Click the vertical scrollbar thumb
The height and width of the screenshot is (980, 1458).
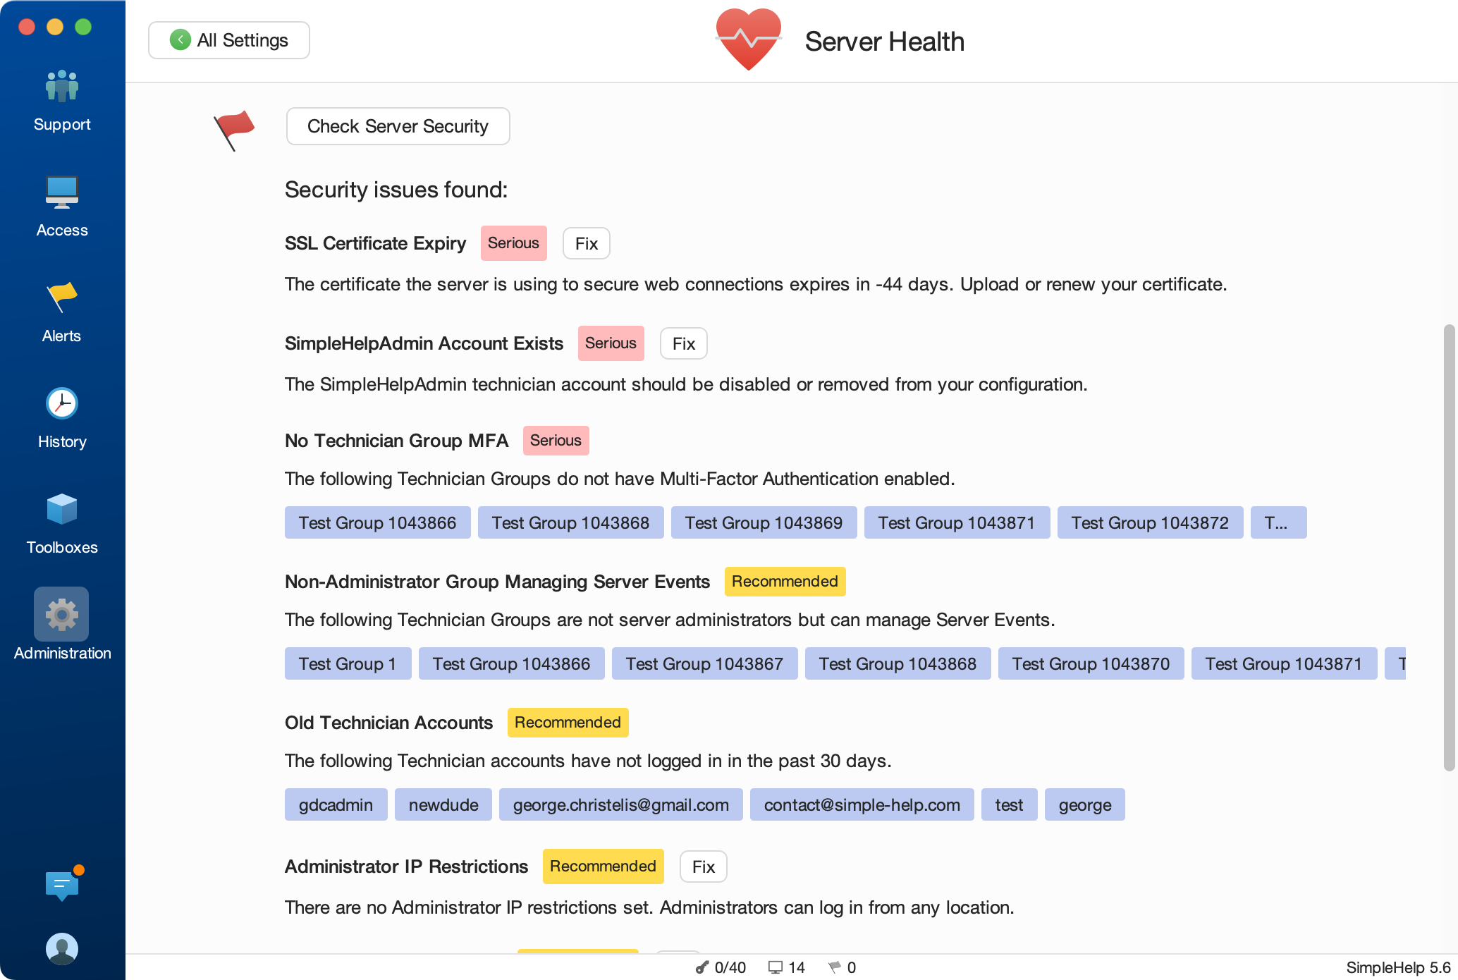pyautogui.click(x=1449, y=548)
